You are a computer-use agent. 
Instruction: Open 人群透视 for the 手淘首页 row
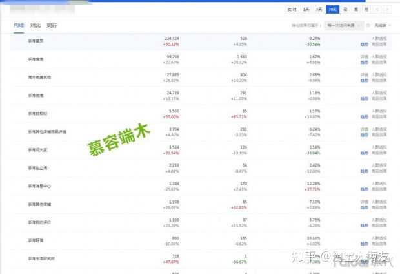[379, 39]
